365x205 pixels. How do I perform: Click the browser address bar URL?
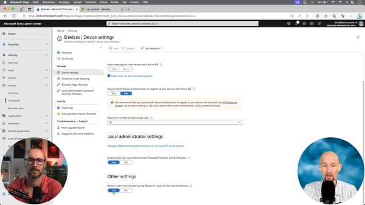click(x=112, y=16)
